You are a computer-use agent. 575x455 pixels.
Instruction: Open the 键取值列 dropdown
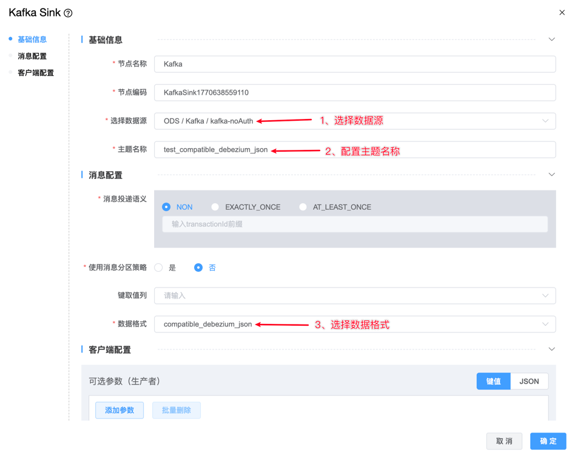(x=355, y=295)
